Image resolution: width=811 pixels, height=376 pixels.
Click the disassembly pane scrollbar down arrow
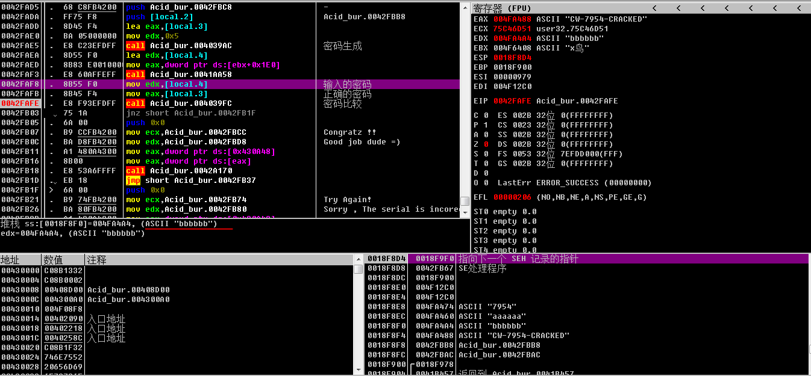click(x=465, y=212)
